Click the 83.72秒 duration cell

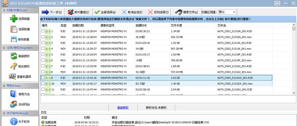coord(140,84)
